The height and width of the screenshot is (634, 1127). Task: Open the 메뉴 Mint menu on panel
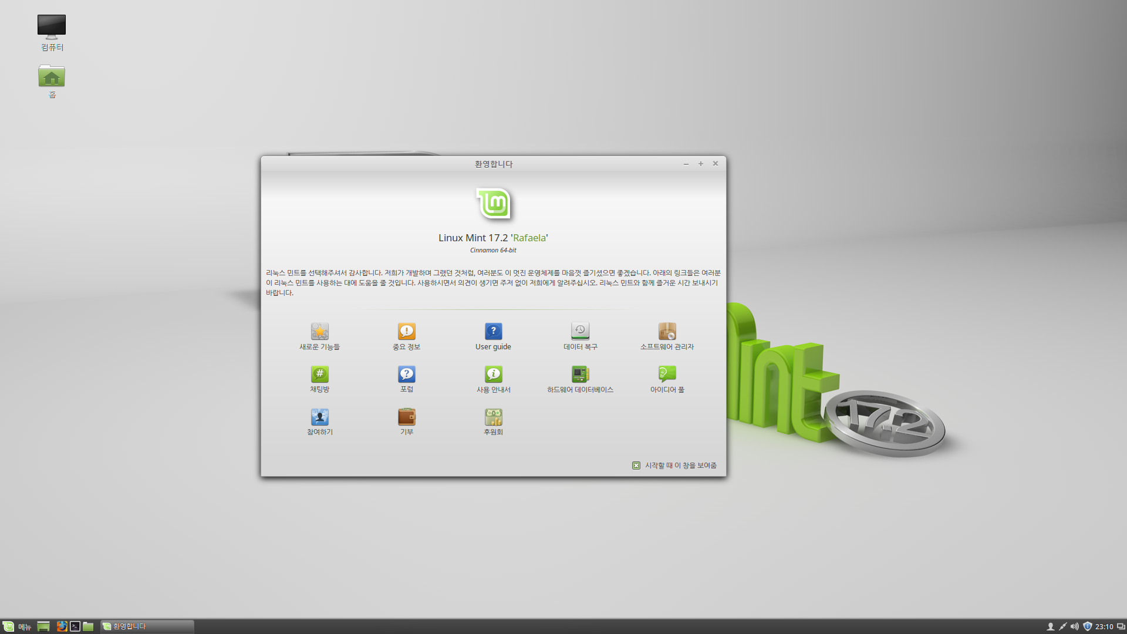tap(16, 626)
